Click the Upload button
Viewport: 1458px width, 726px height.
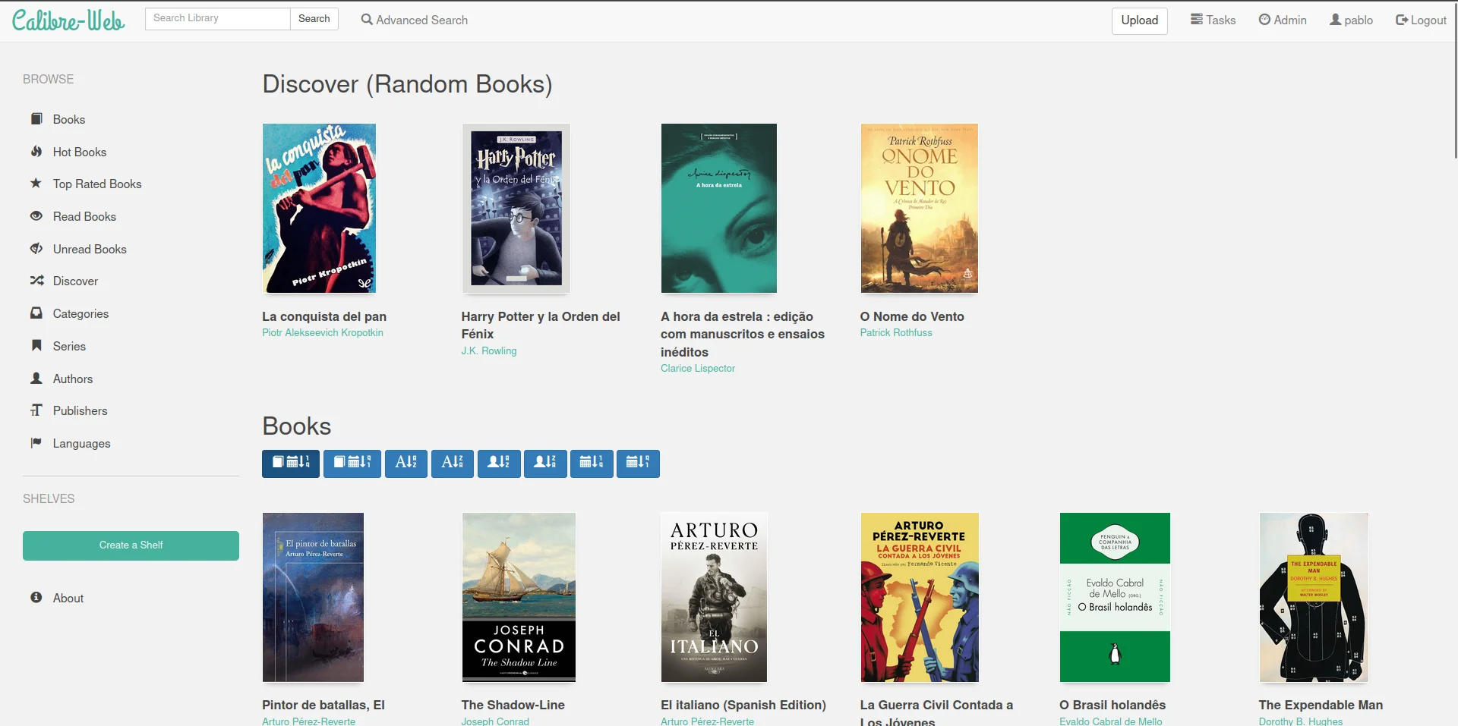tap(1139, 20)
